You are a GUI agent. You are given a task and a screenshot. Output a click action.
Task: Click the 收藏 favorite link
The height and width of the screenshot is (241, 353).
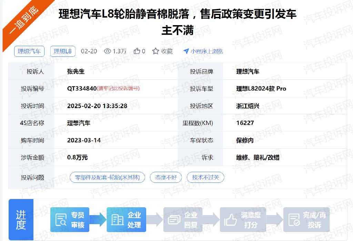[167, 51]
